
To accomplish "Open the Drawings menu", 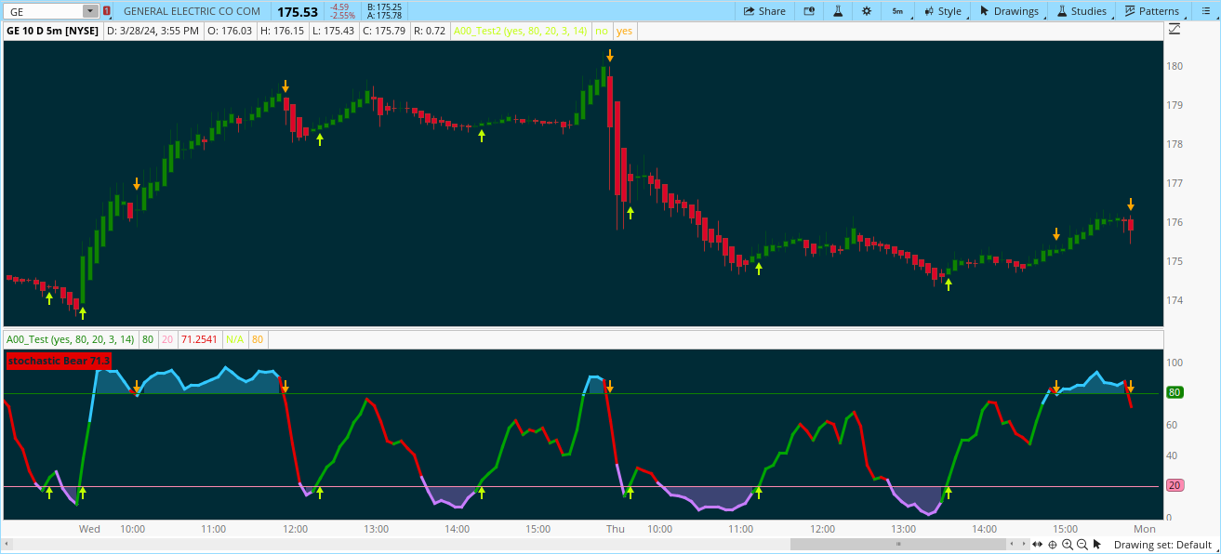I will pos(1009,11).
